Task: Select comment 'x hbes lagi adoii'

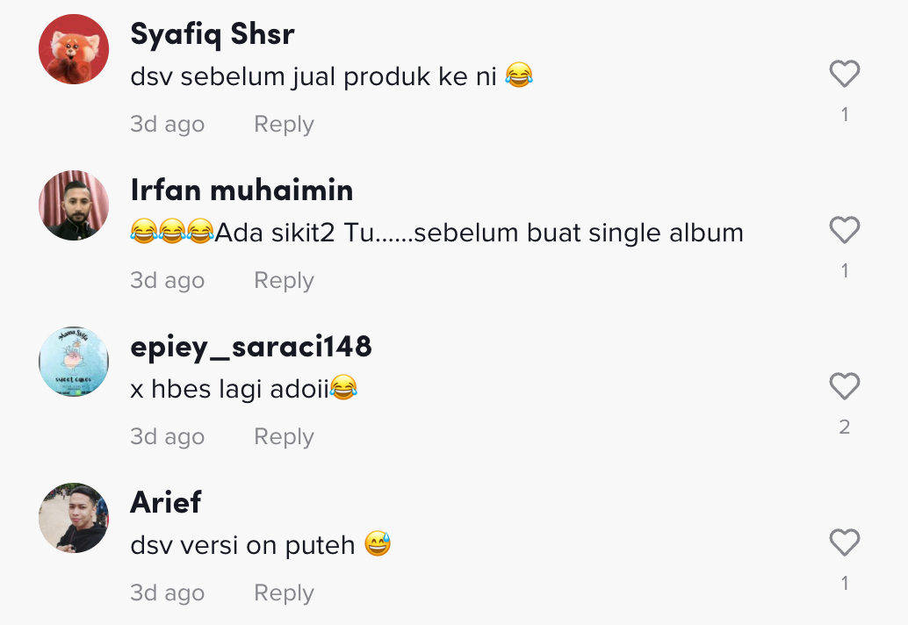Action: (229, 388)
